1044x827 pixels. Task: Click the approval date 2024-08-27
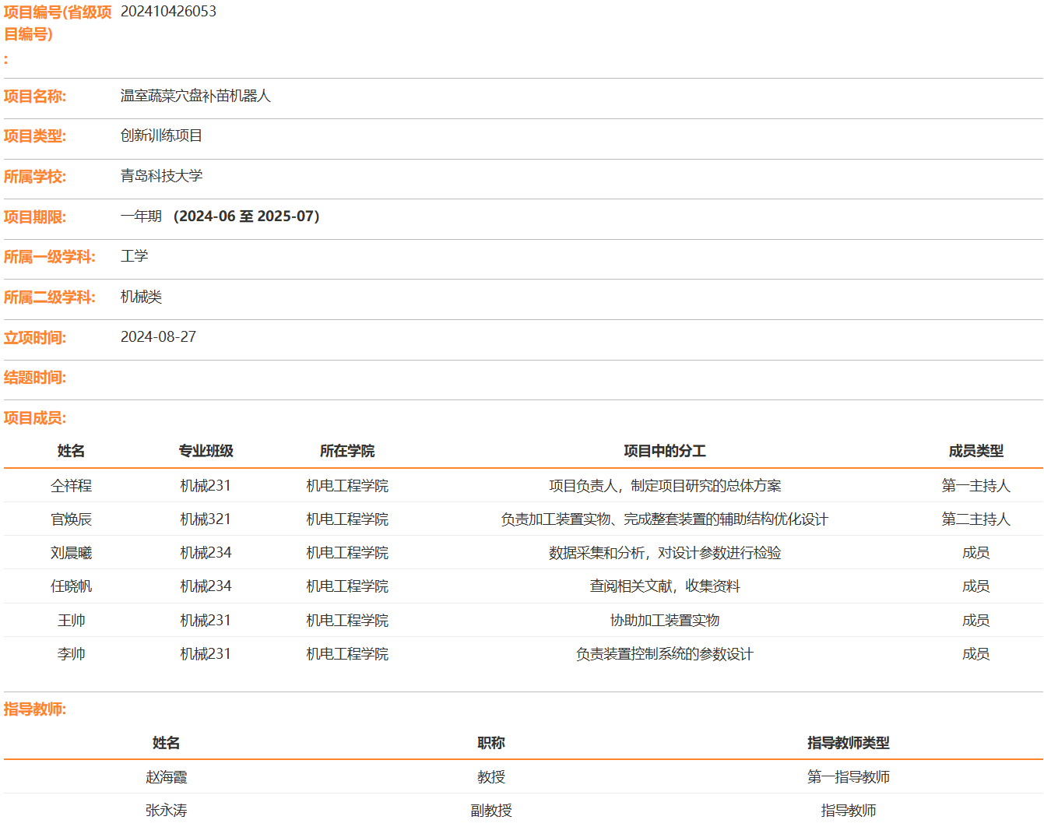pyautogui.click(x=158, y=337)
